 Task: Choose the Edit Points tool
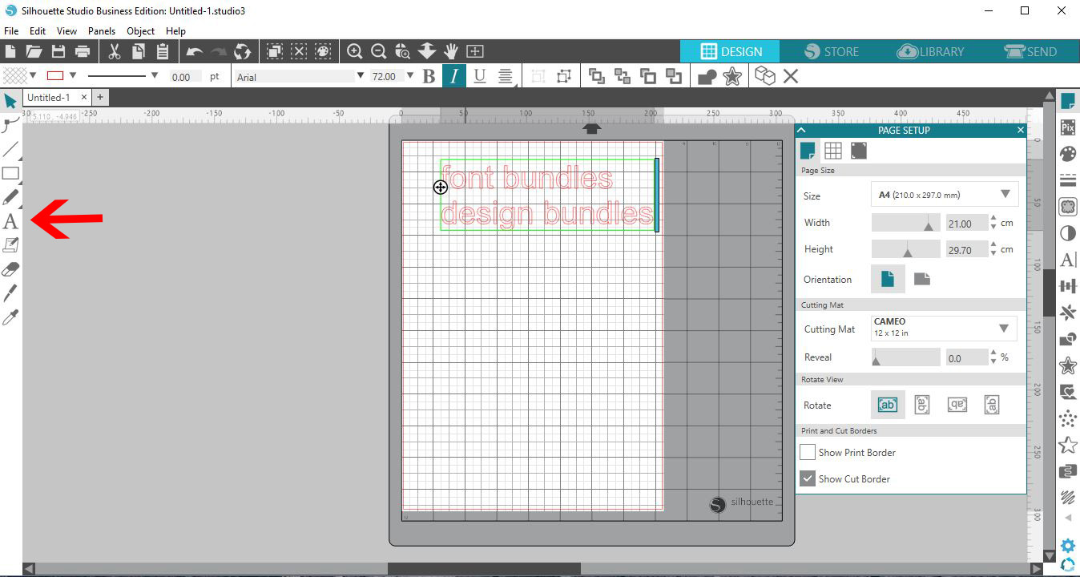tap(10, 125)
